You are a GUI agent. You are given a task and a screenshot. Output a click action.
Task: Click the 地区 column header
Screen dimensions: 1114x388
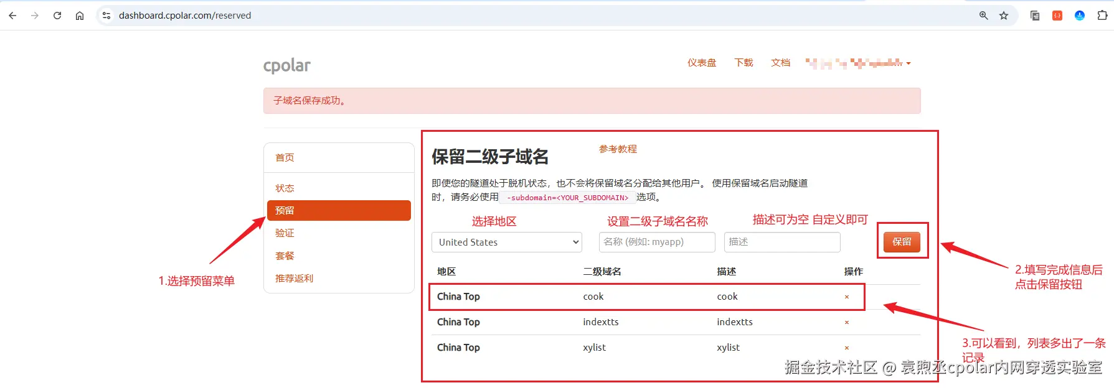tap(446, 272)
